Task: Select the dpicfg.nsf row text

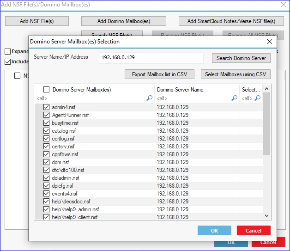Action: click(x=62, y=186)
